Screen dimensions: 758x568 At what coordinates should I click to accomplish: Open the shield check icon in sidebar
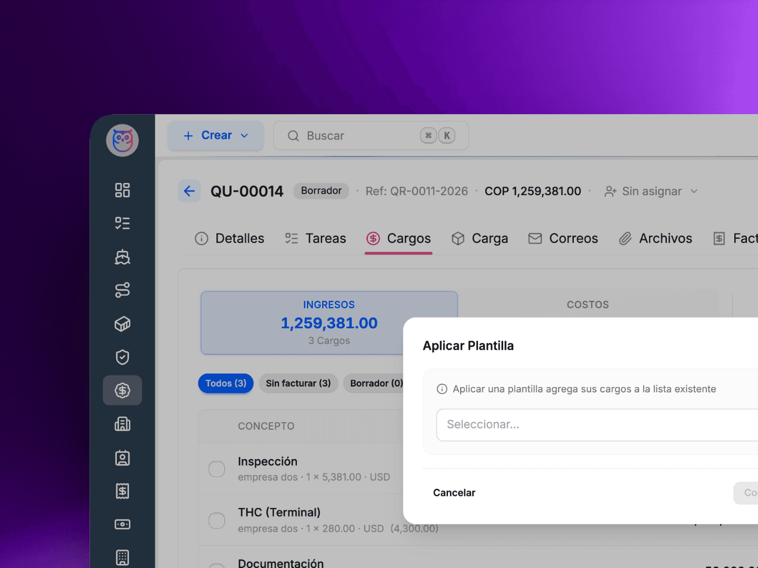[x=122, y=357]
